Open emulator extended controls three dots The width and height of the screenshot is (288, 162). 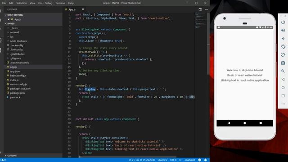[283, 104]
